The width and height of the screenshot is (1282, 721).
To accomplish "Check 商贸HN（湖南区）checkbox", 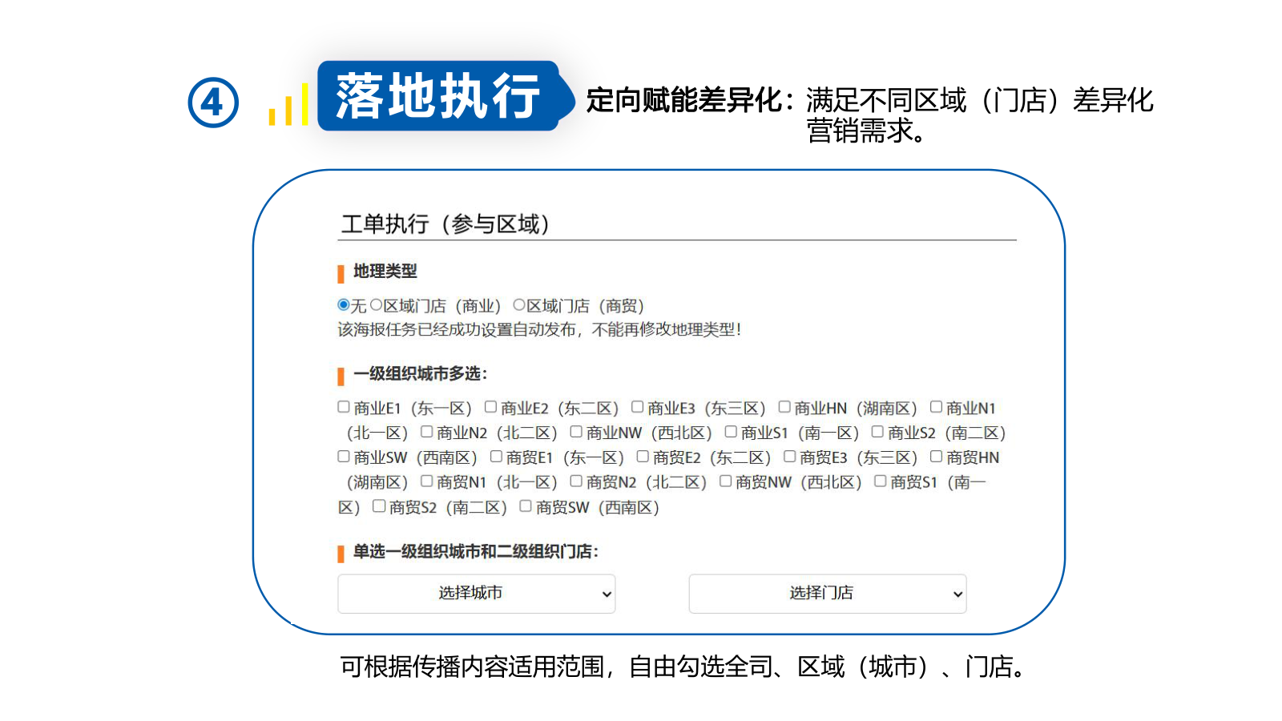I will pos(936,457).
